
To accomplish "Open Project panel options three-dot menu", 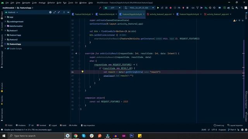I will click(64, 12).
